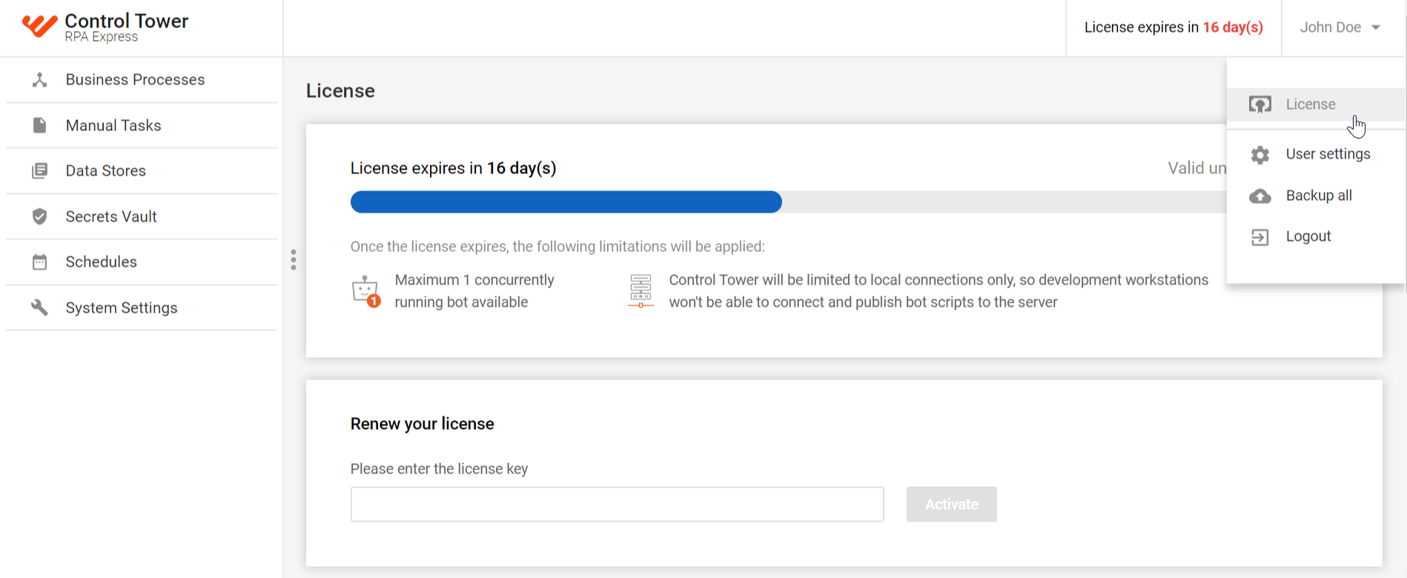Open the John Doe user menu
The width and height of the screenshot is (1407, 578).
(x=1340, y=27)
